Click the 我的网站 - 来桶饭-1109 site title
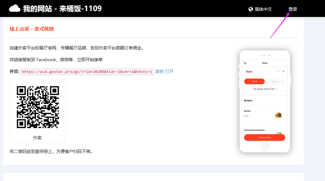This screenshot has height=181, width=325. pos(62,8)
